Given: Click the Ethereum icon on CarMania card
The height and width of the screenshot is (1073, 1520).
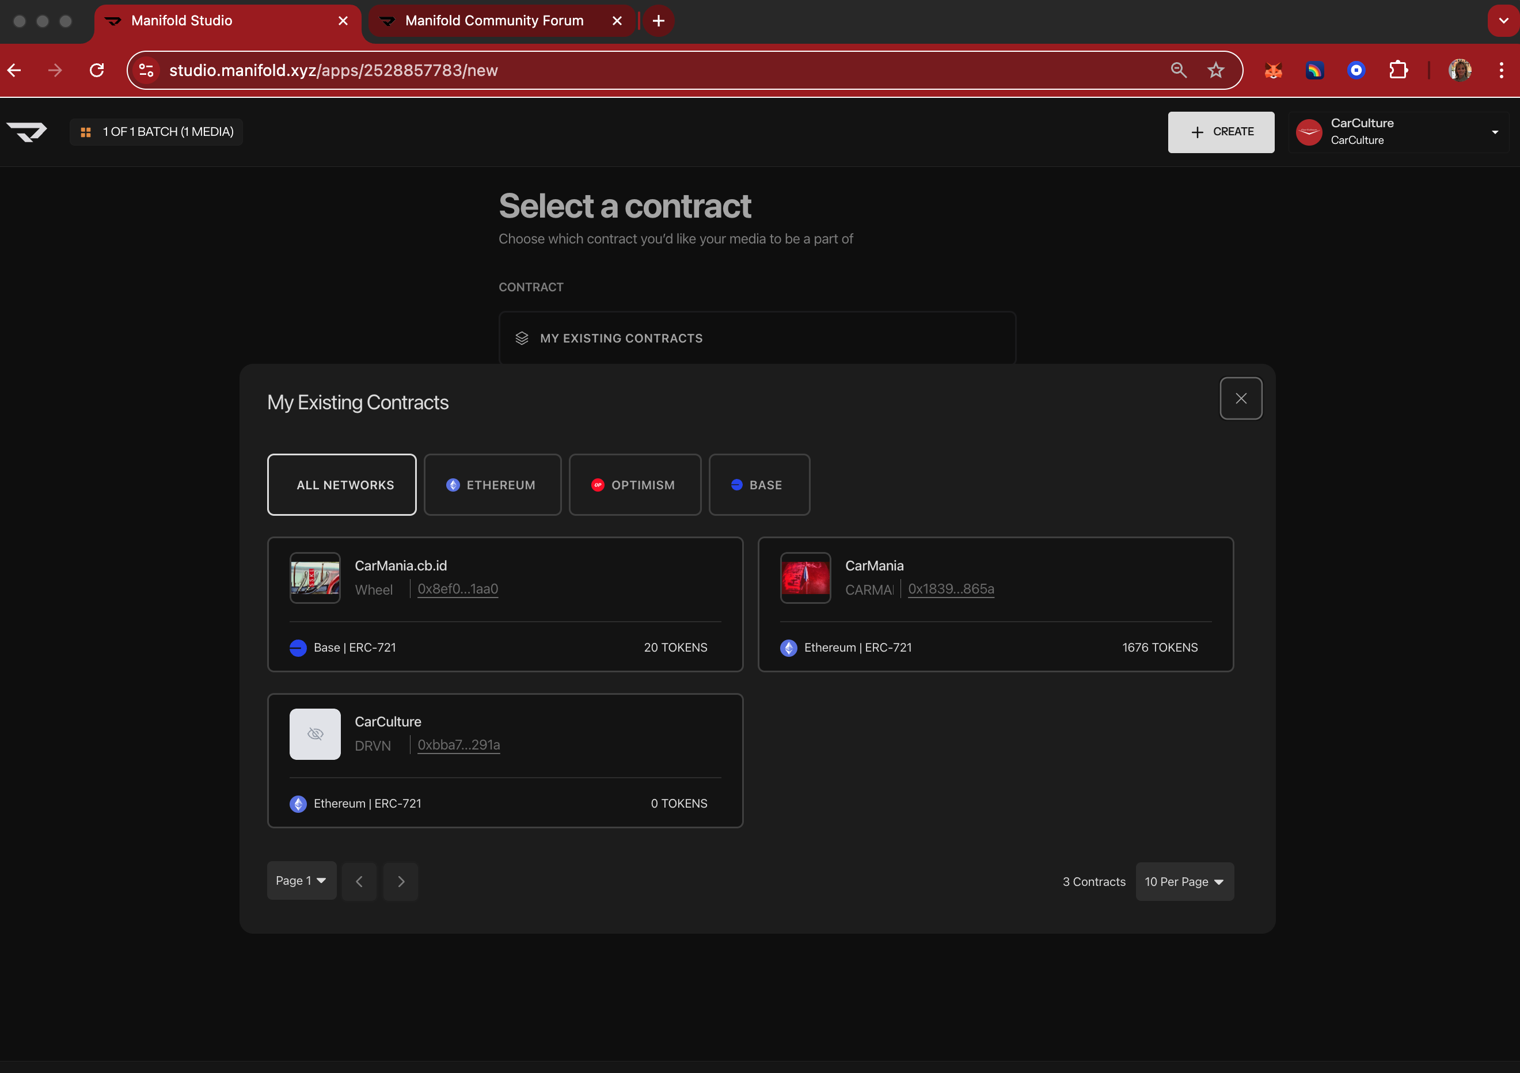Looking at the screenshot, I should pos(788,648).
